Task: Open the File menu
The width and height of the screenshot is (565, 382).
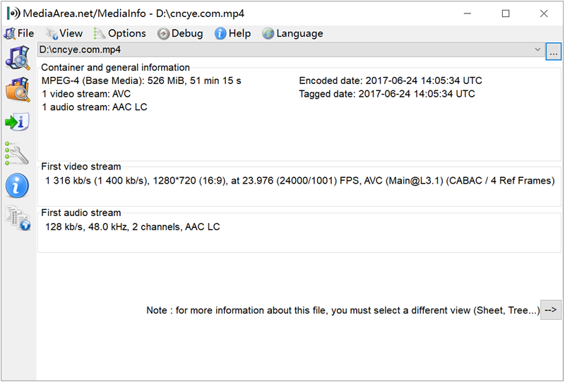Action: click(x=19, y=33)
